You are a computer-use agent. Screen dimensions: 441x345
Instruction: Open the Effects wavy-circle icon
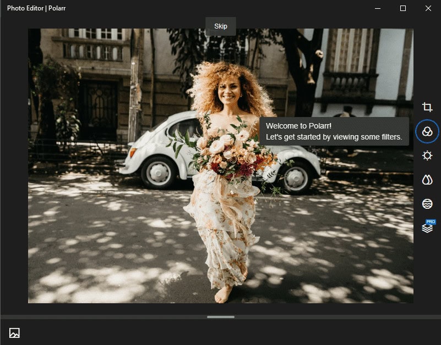tap(428, 203)
